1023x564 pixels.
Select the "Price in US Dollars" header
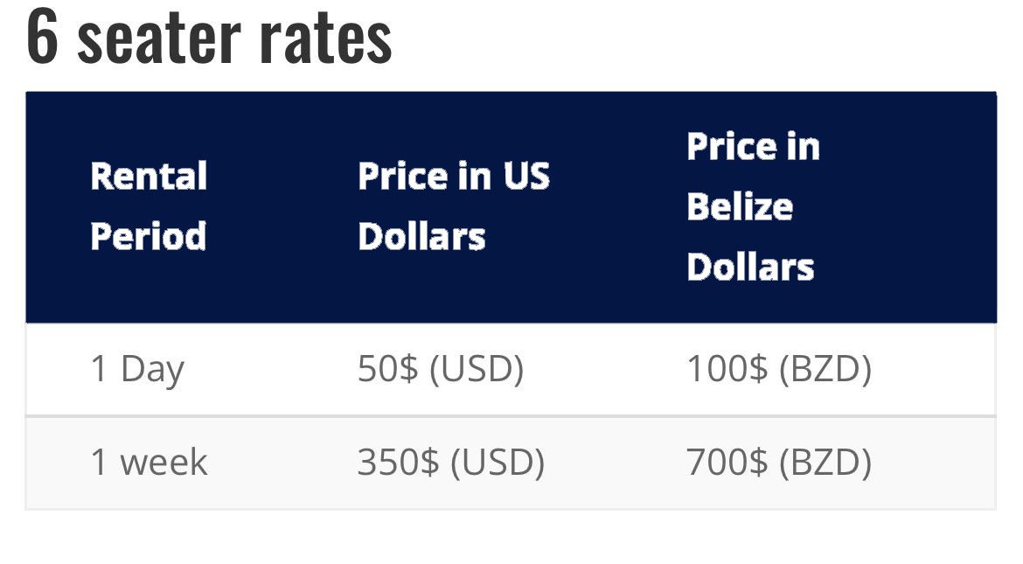click(454, 205)
